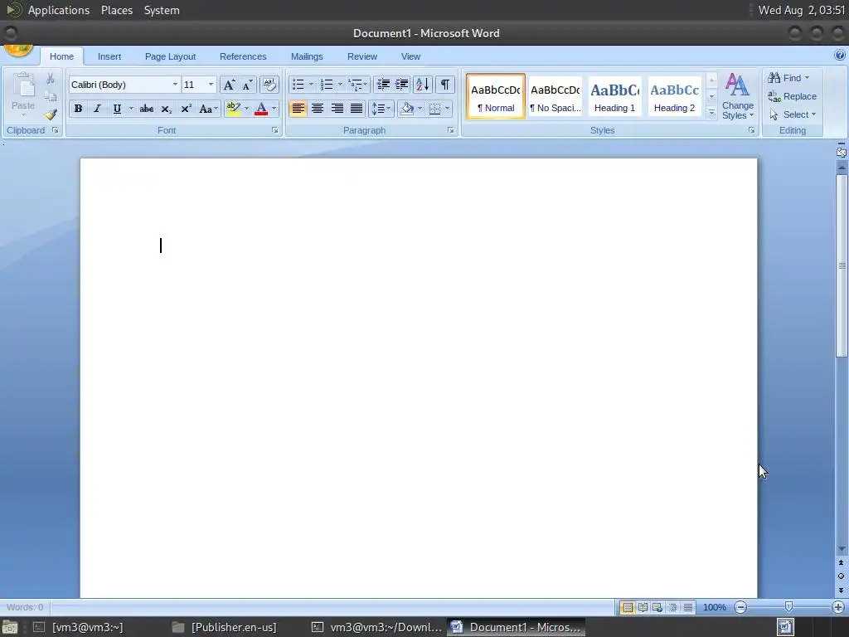Apply Subscript formatting
The width and height of the screenshot is (849, 637).
click(166, 109)
